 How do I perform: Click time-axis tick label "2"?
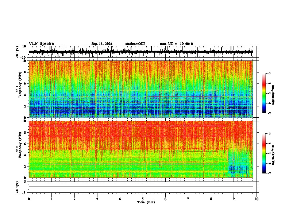pyautogui.click(x=74, y=199)
